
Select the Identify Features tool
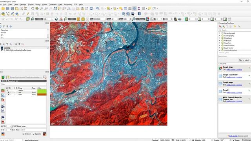(x=98, y=9)
